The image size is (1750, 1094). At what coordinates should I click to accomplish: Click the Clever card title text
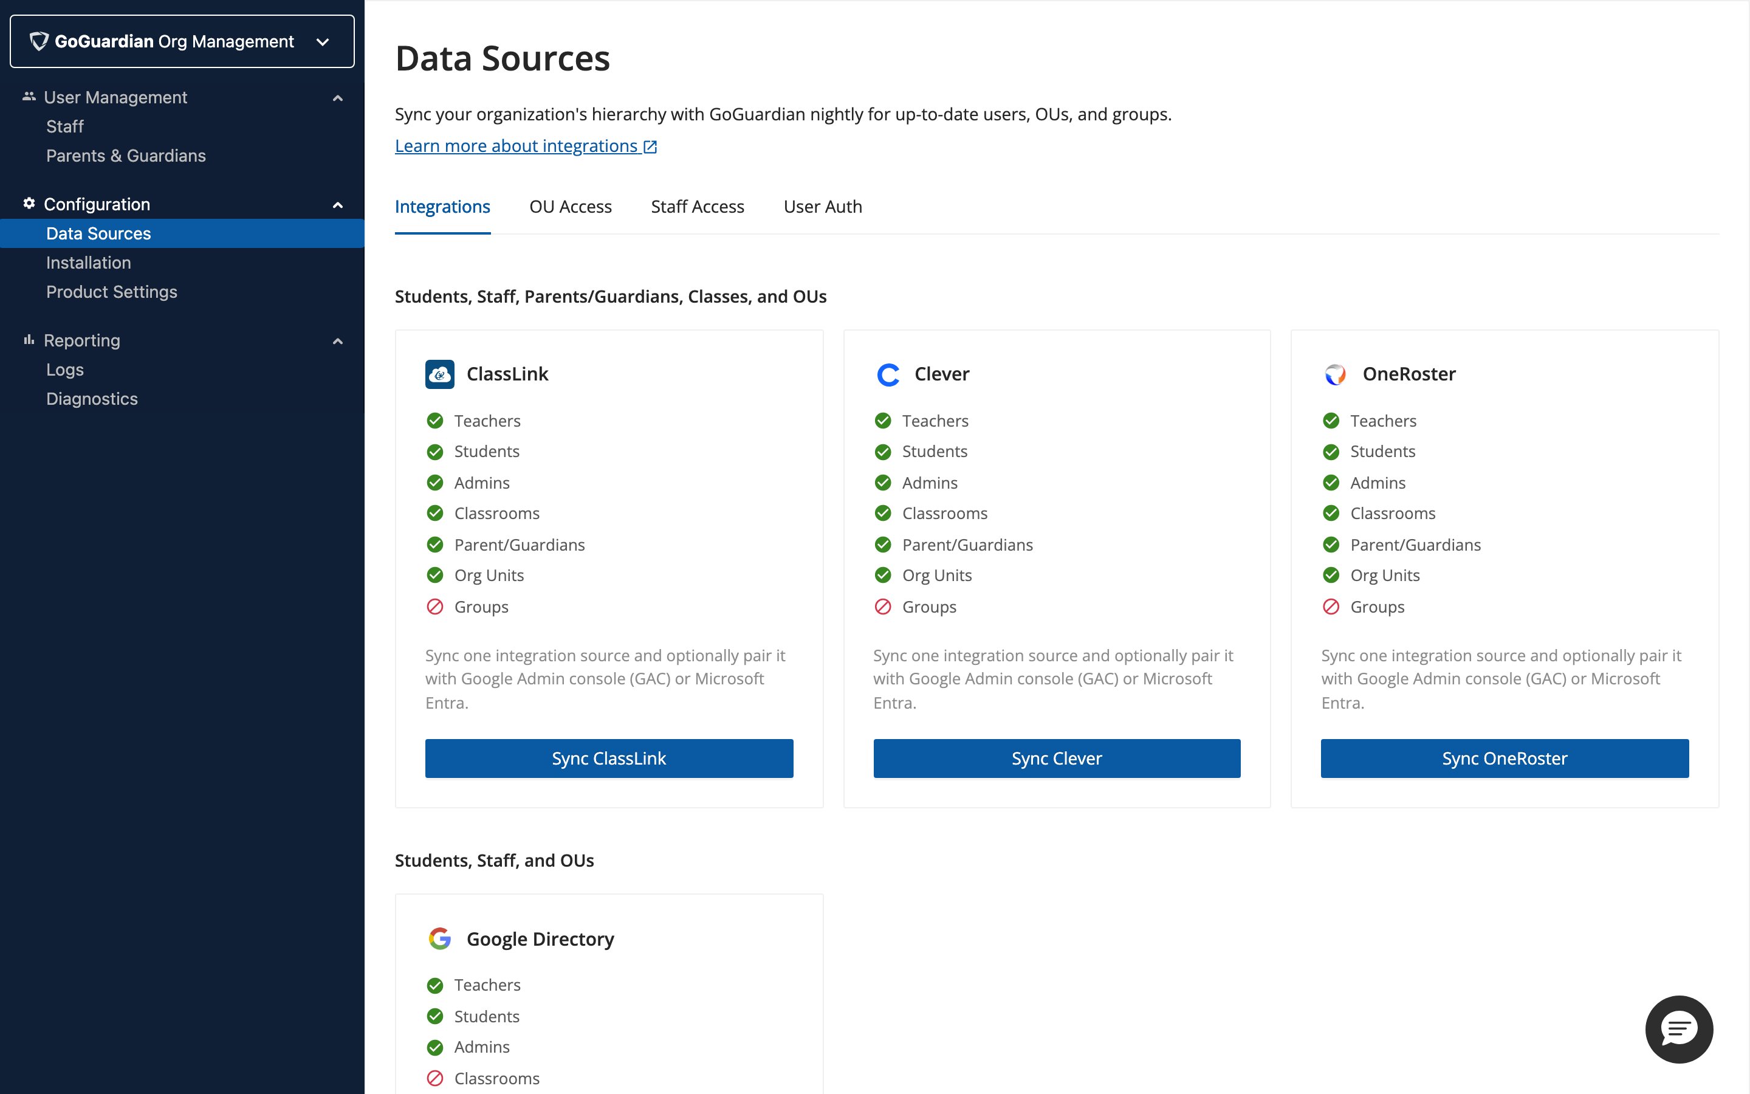(x=941, y=374)
